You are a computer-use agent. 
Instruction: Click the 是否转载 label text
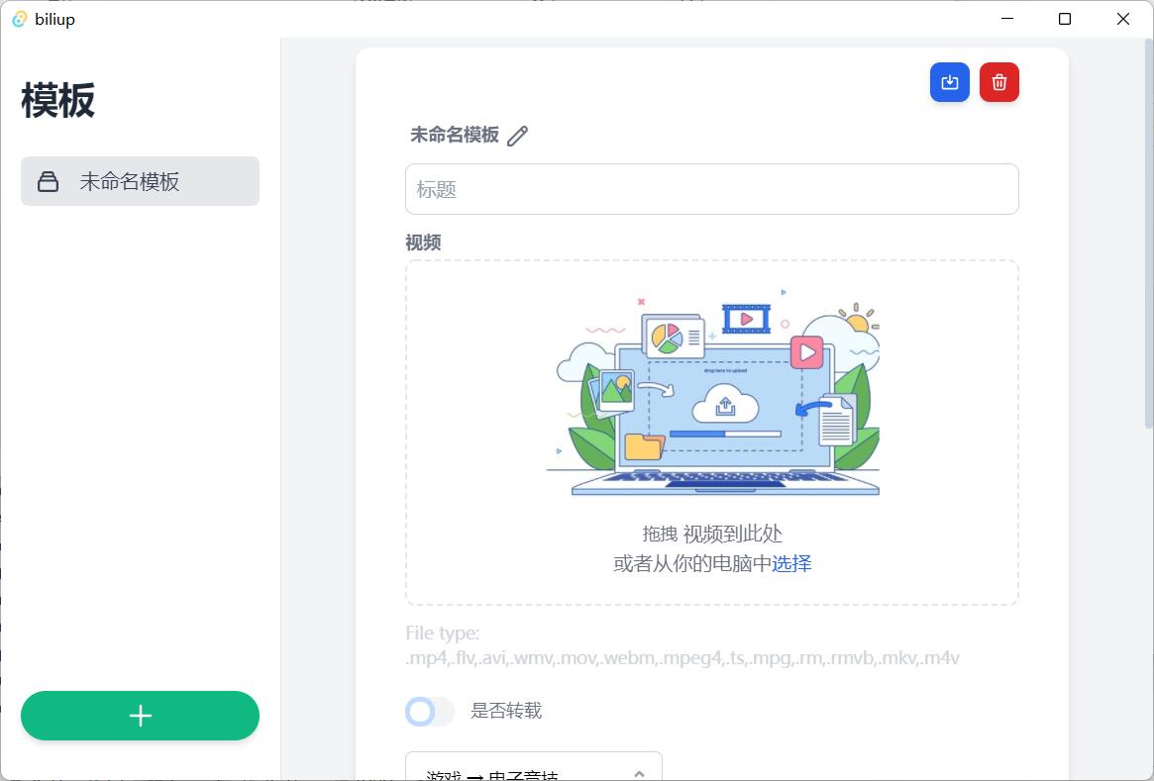click(505, 711)
